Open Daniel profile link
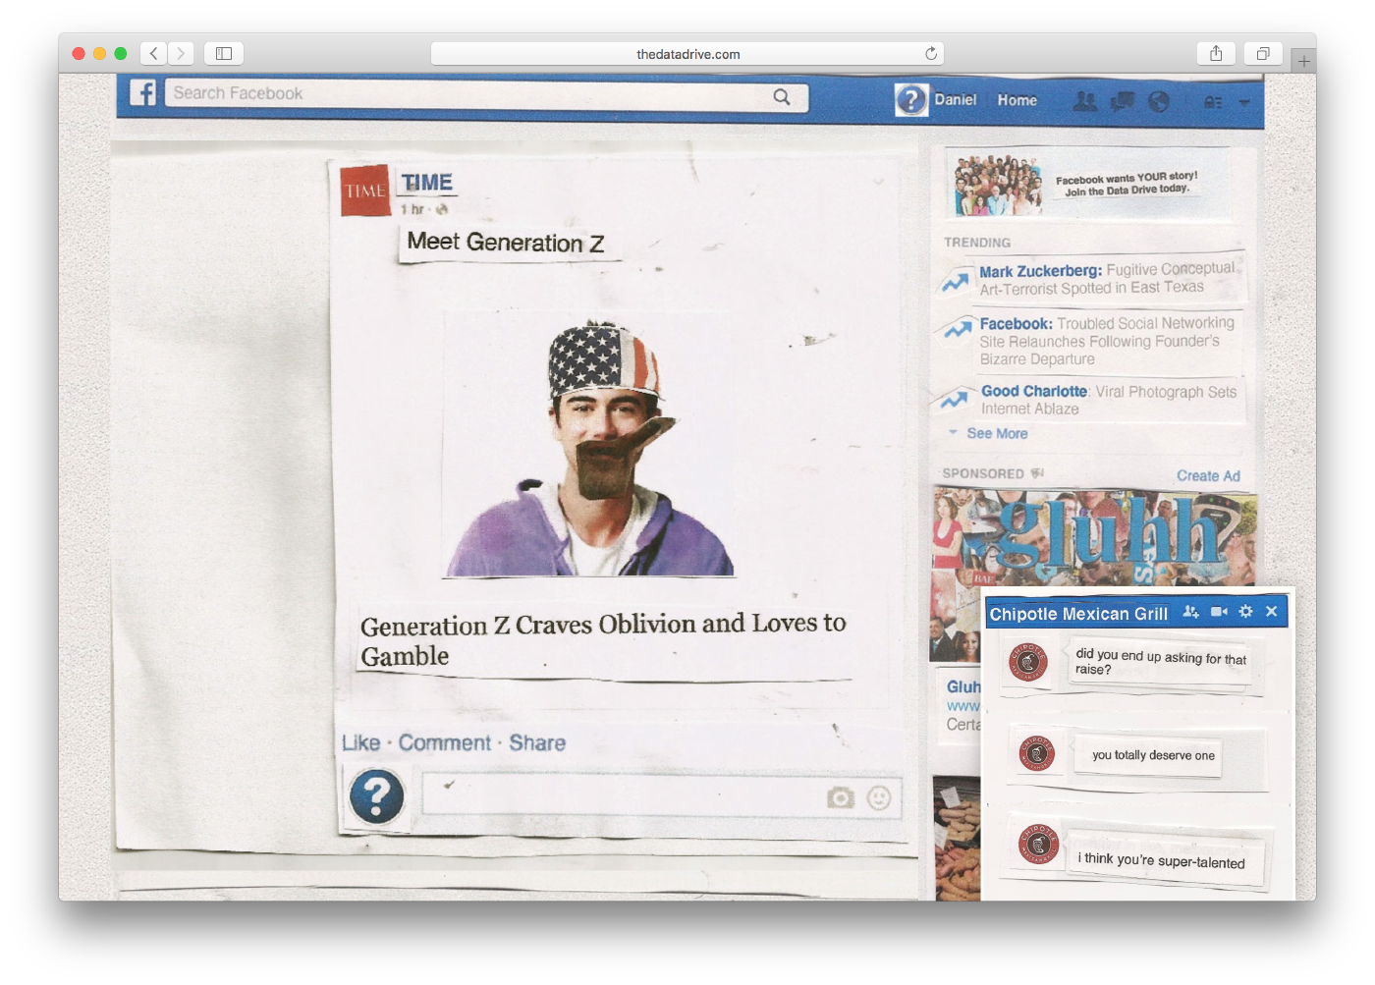The image size is (1375, 985). pos(956,100)
